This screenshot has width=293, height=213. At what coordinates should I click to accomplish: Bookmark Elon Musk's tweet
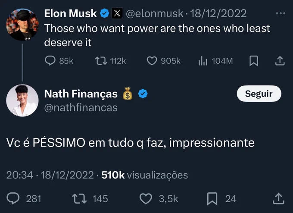[x=253, y=61]
